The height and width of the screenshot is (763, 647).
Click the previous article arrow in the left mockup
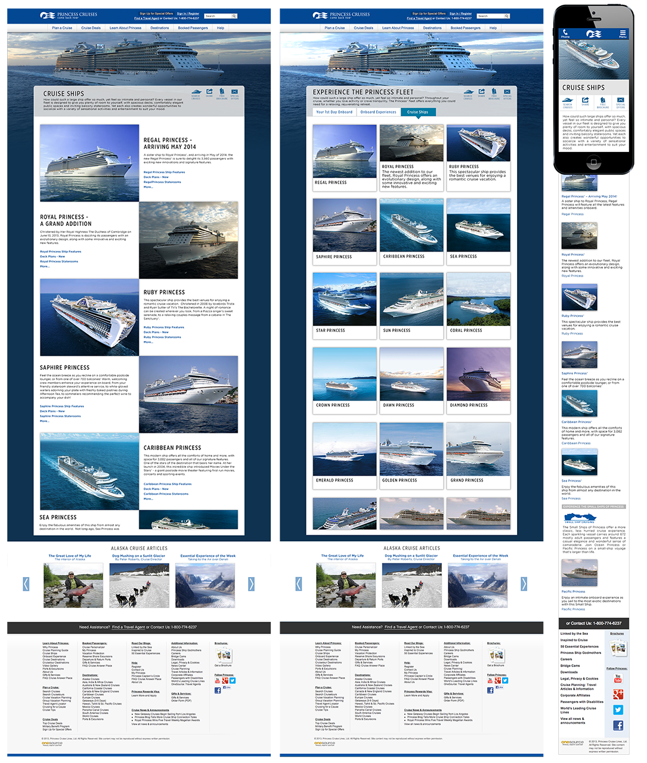coord(26,584)
